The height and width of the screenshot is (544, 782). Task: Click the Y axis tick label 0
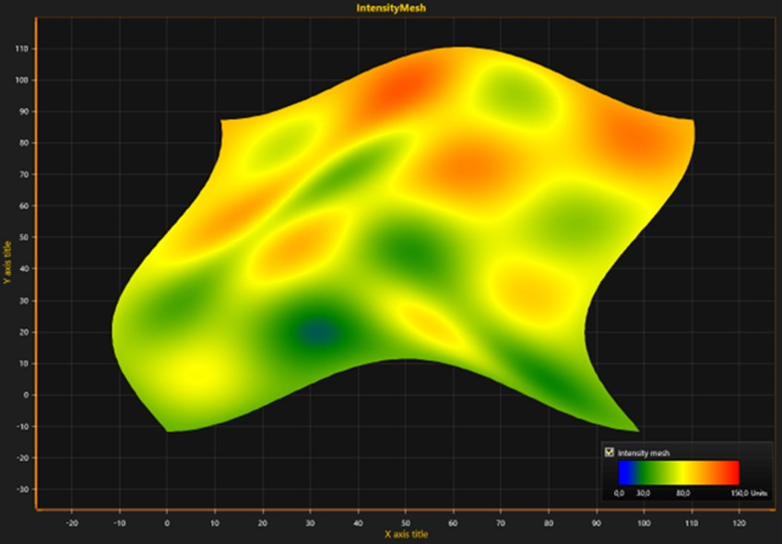(x=27, y=395)
